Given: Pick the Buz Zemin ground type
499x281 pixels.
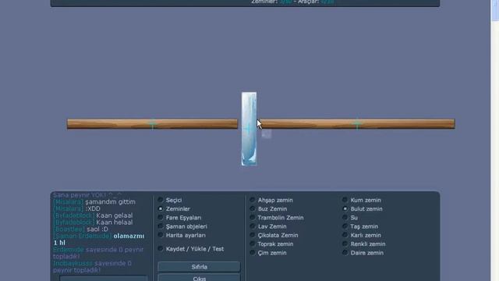Looking at the screenshot, I should click(253, 208).
